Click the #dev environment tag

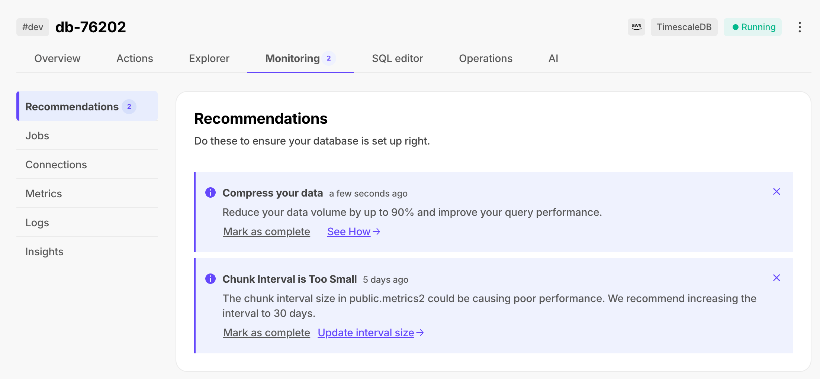33,27
